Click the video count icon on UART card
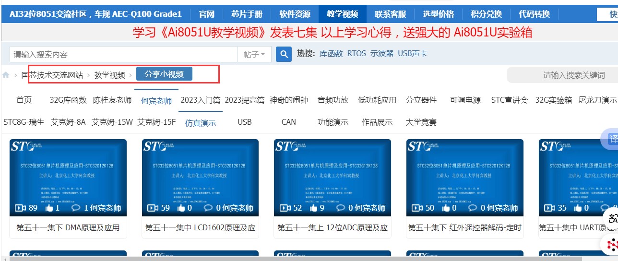Viewport: 618px width, 261px height. 550,208
